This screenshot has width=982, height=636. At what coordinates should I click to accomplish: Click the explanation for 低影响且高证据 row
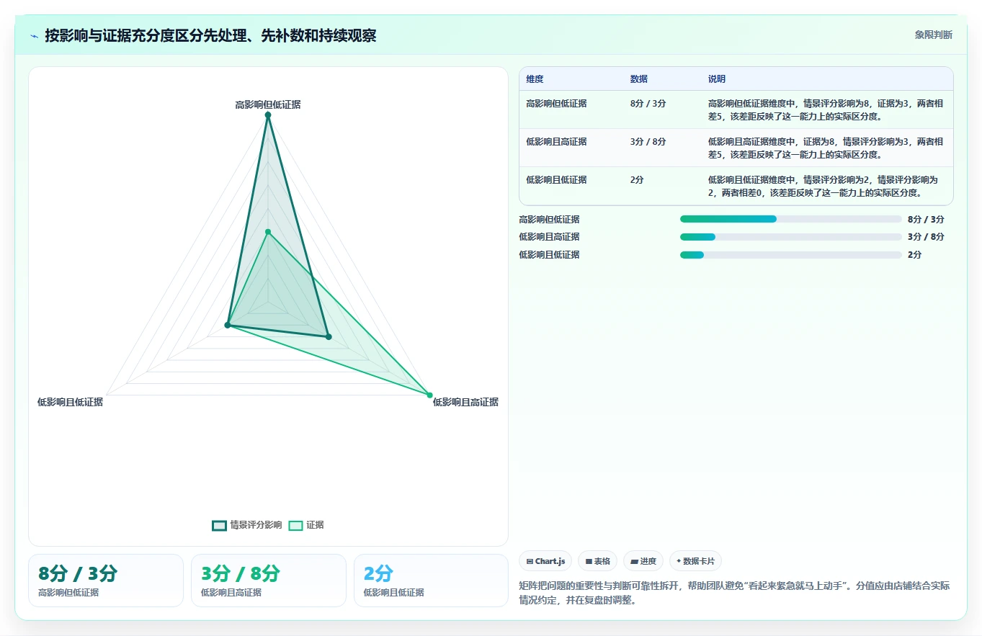coord(826,148)
